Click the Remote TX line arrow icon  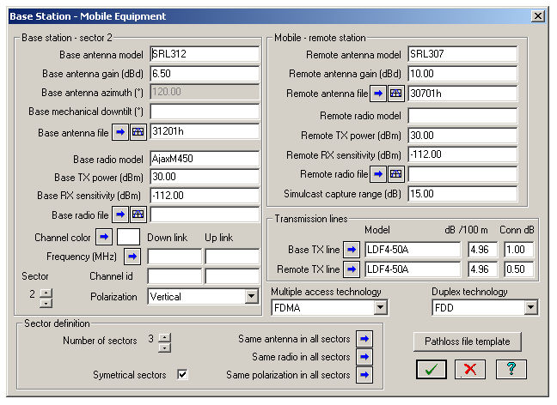351,269
